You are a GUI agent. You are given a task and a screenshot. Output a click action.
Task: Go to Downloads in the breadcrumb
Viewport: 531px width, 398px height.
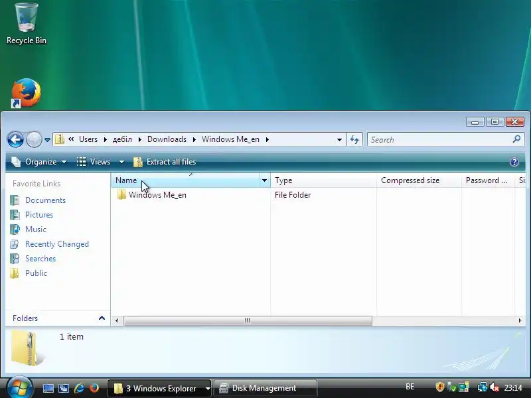pyautogui.click(x=167, y=139)
